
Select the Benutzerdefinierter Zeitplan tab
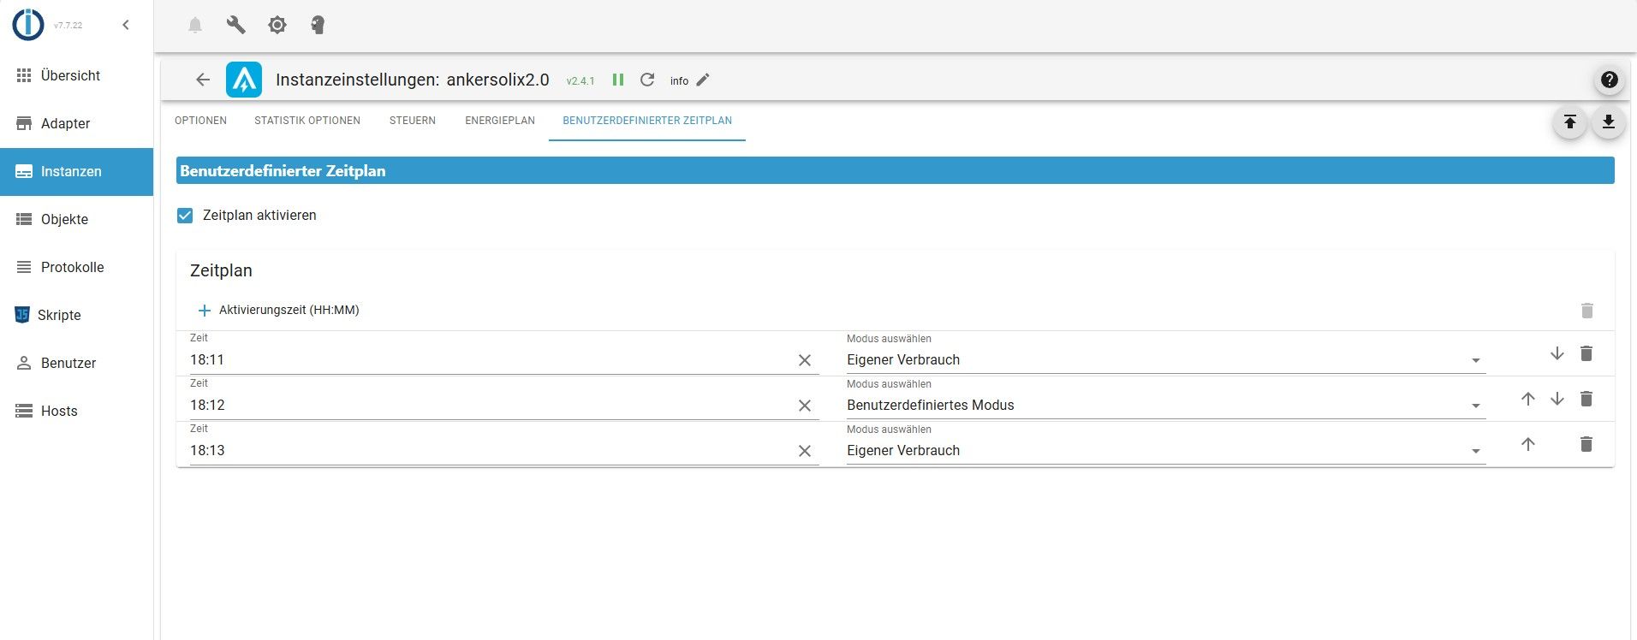647,121
